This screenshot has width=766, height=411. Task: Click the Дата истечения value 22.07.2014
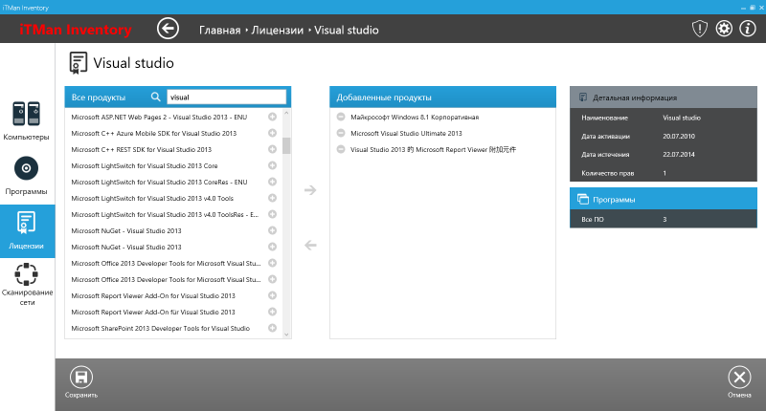(x=679, y=154)
